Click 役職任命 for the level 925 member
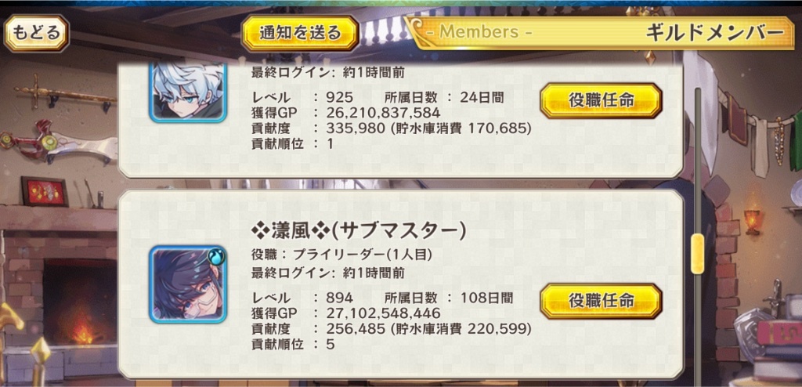The height and width of the screenshot is (387, 802). pyautogui.click(x=601, y=101)
